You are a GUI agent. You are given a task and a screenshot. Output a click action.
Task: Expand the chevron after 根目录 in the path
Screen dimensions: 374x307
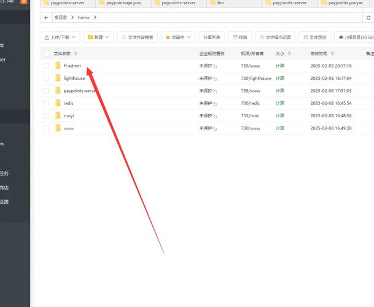click(72, 18)
